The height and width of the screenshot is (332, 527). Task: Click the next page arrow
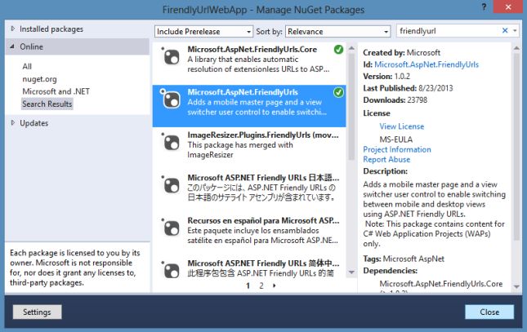tap(275, 286)
